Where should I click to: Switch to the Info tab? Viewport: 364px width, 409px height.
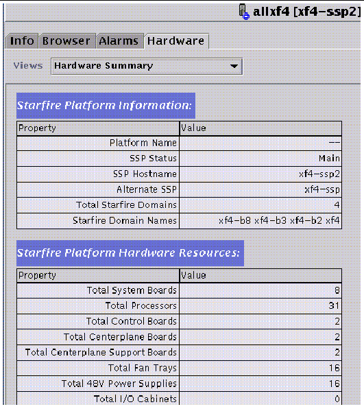(22, 41)
